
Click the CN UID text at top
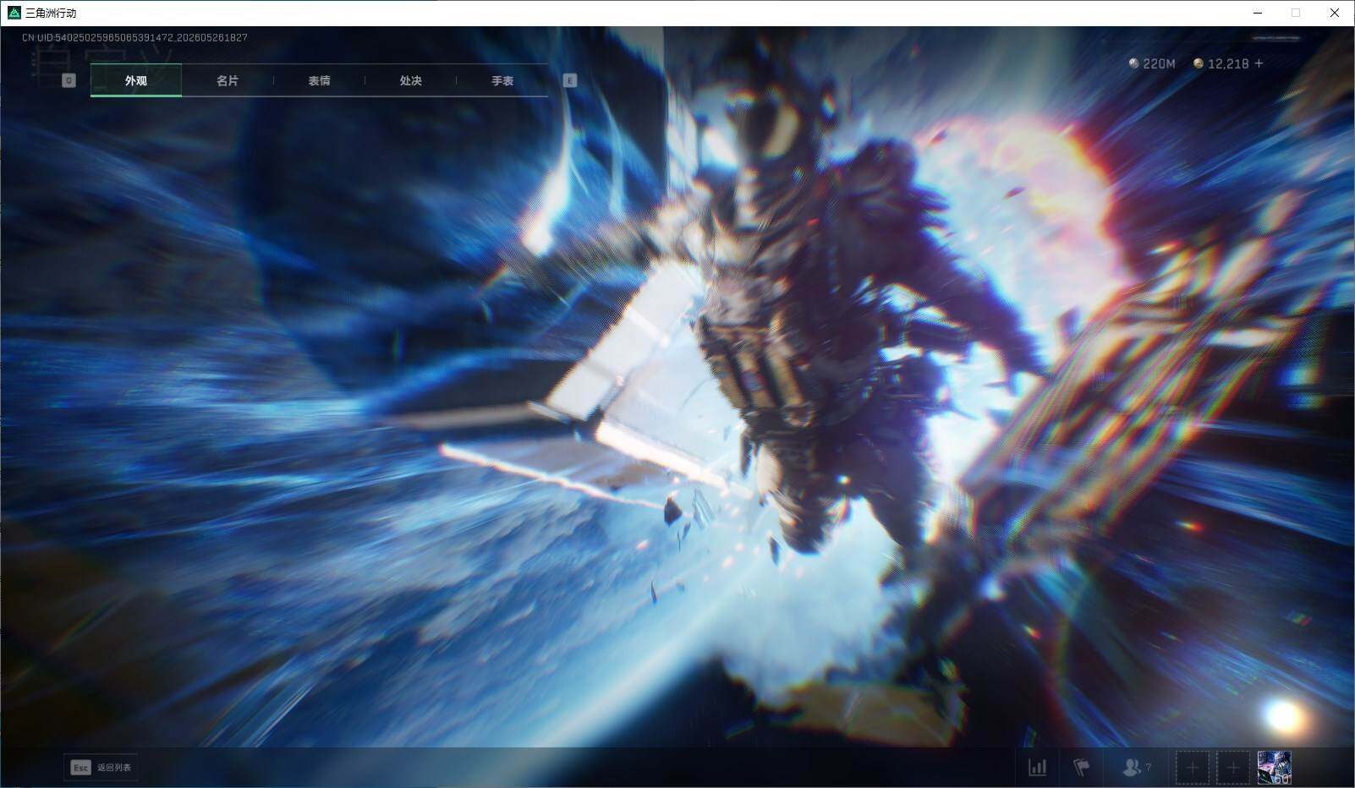pyautogui.click(x=135, y=38)
